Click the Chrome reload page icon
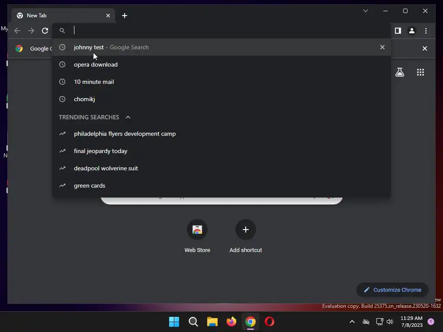The width and height of the screenshot is (443, 332). coord(45,31)
